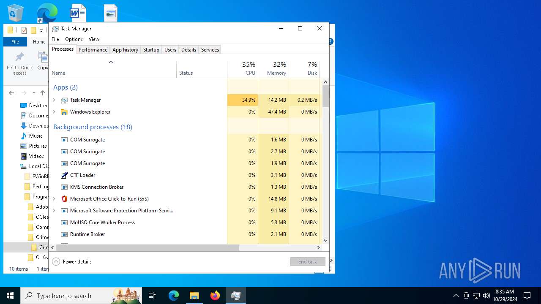
Task: Click the Runtime Broker process icon
Action: click(64, 234)
